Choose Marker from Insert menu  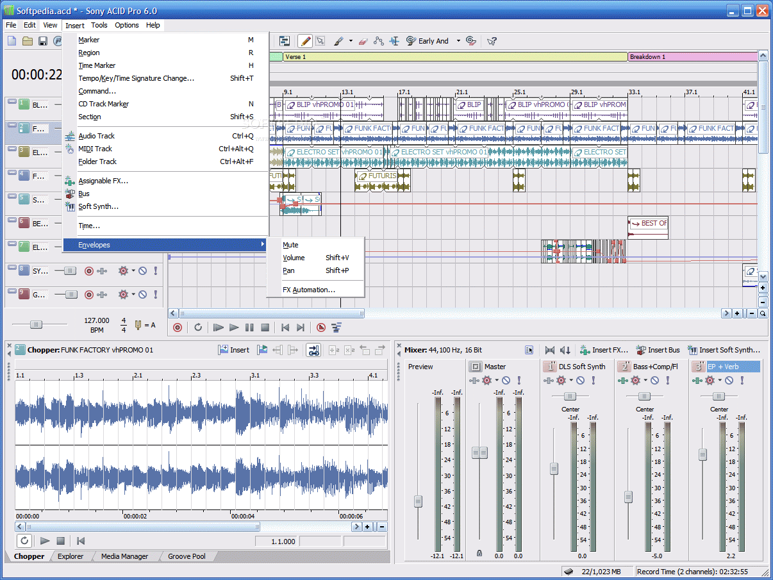pyautogui.click(x=165, y=40)
